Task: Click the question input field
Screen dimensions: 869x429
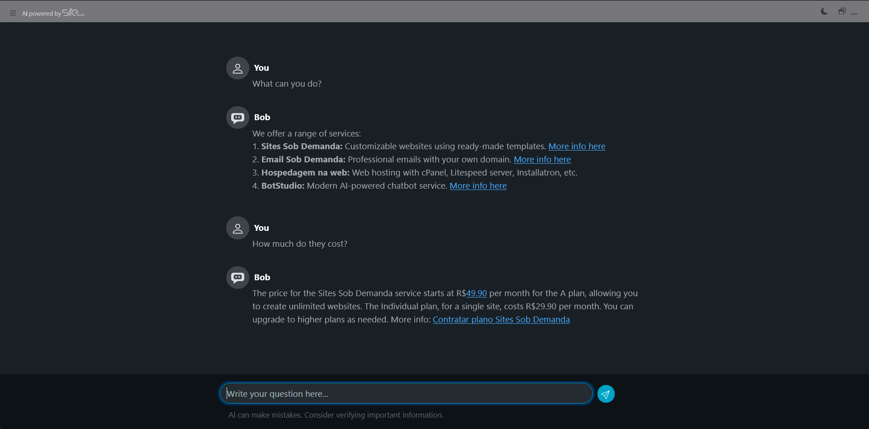Action: [406, 393]
